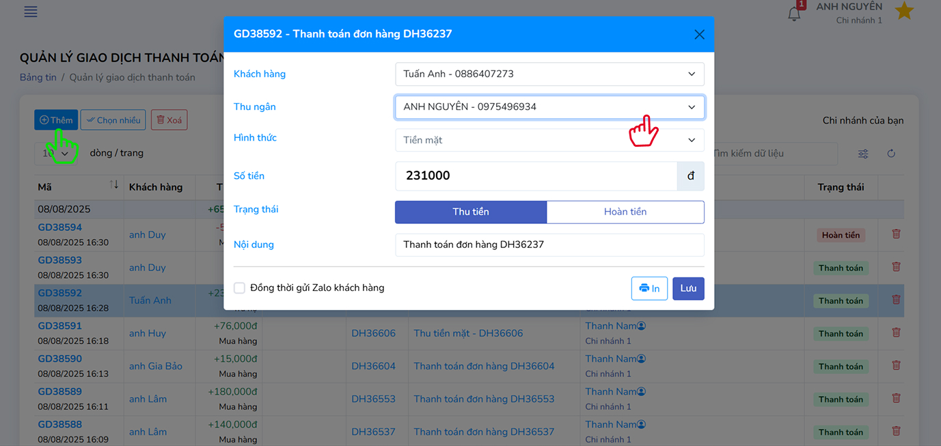Tick the send Zalo to customer checkbox

tap(239, 288)
